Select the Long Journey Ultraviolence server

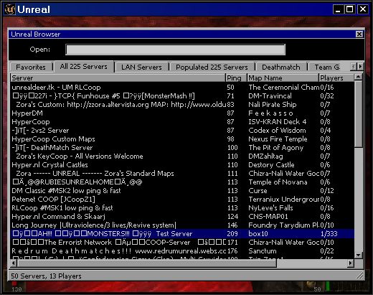[x=182, y=225]
